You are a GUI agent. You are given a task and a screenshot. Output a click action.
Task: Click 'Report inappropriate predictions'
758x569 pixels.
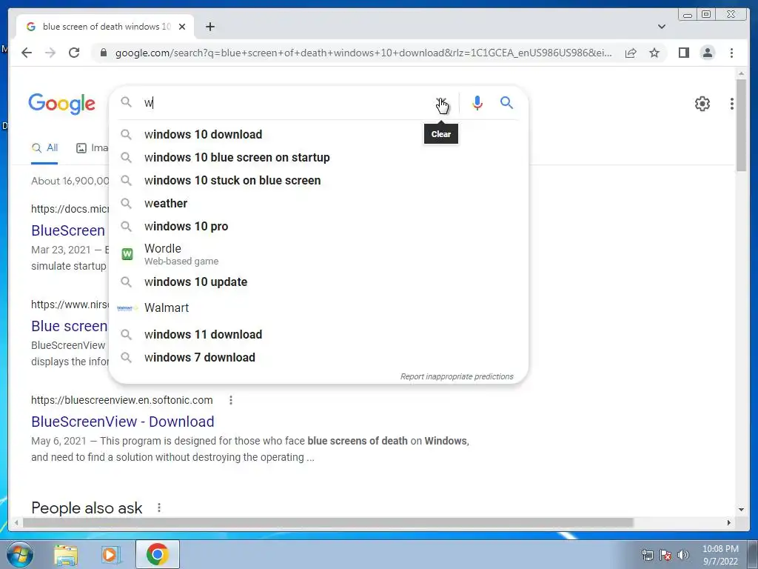[457, 376]
